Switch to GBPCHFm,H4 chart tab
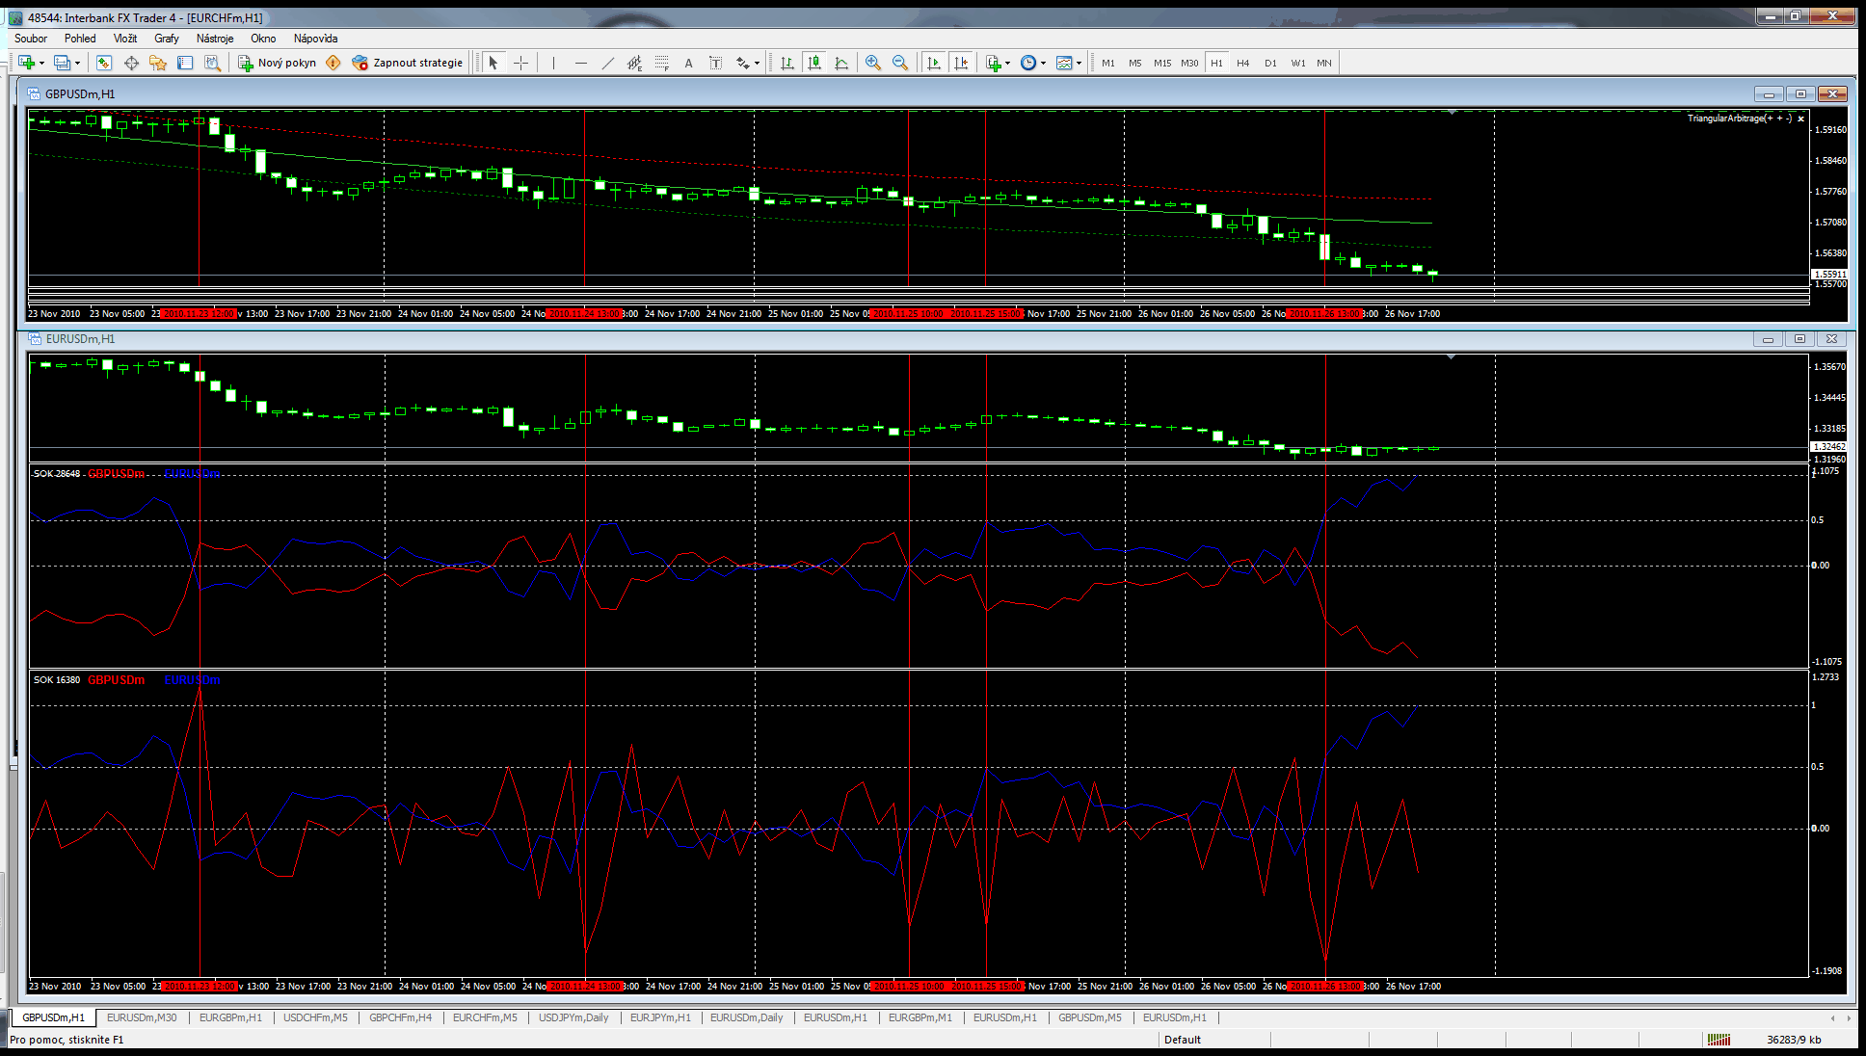 pos(400,1017)
